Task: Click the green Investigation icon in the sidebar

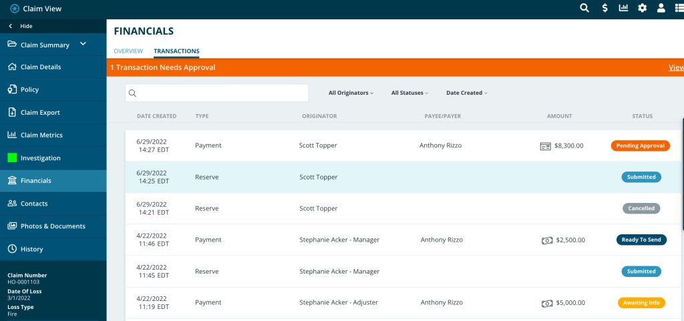Action: point(12,157)
